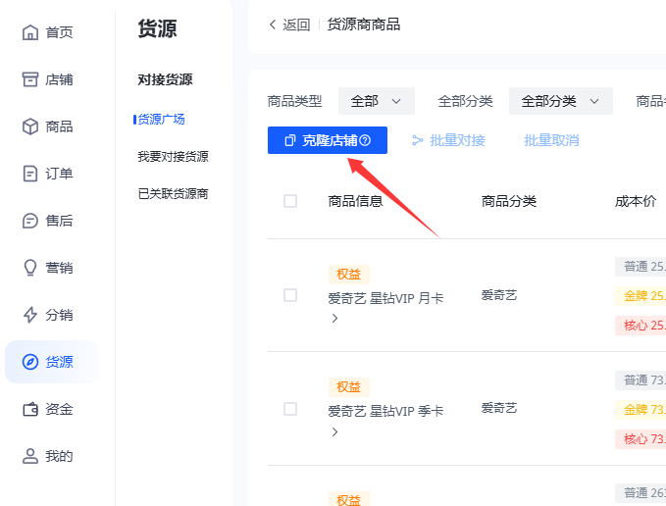Viewport: 666px width, 506px height.
Task: Click the 分销 lightning bolt icon
Action: (x=30, y=315)
